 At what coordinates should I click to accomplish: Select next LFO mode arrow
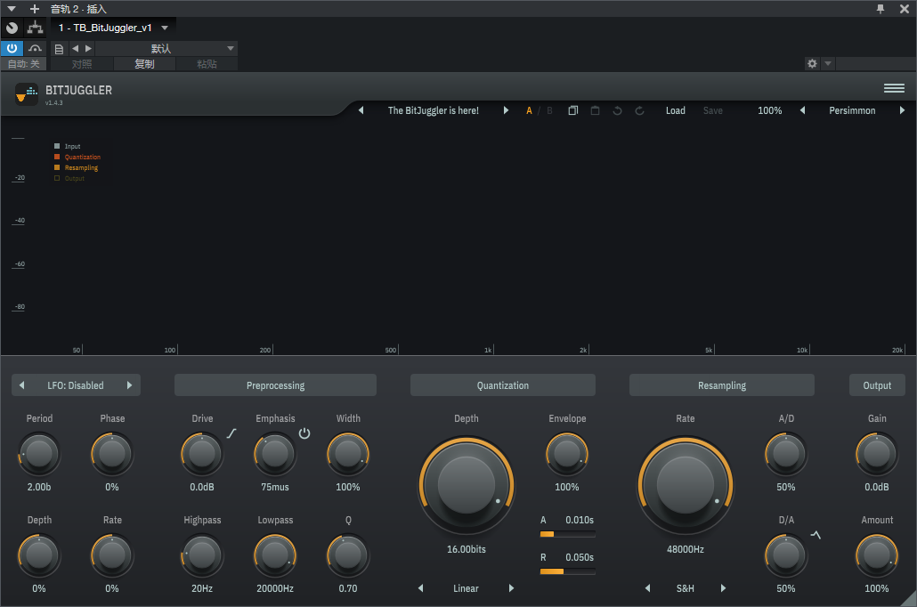(129, 385)
